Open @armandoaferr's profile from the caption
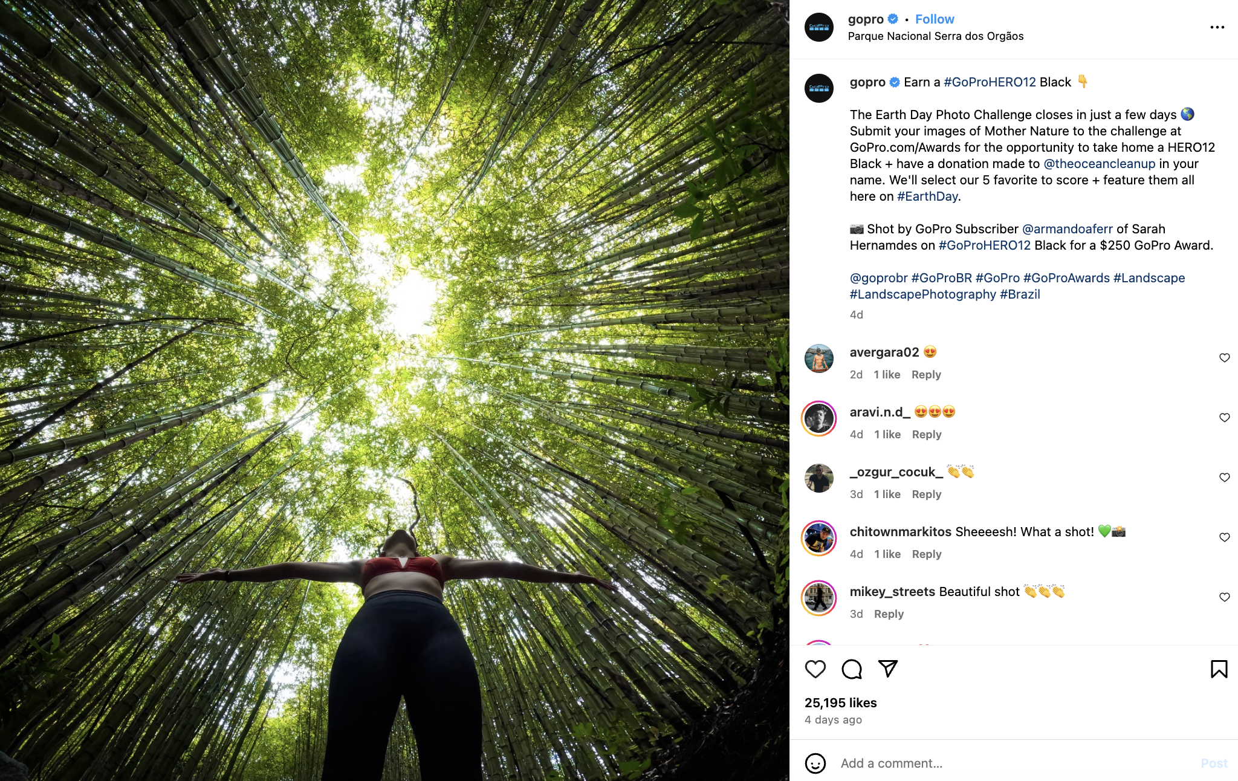Image resolution: width=1238 pixels, height=781 pixels. (x=1067, y=228)
